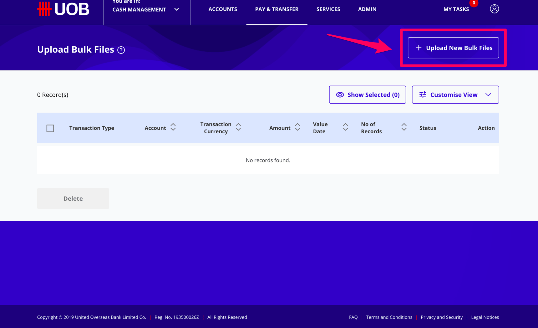
Task: Click the My Tasks notification badge
Action: pyautogui.click(x=474, y=3)
